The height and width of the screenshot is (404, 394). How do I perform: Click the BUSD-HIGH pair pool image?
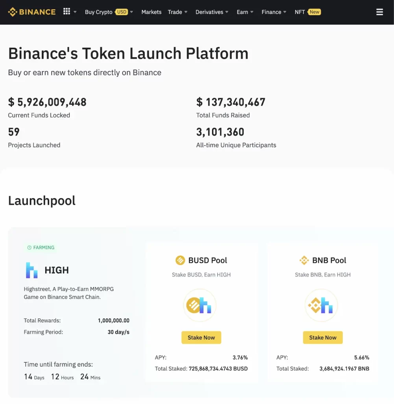pyautogui.click(x=200, y=305)
